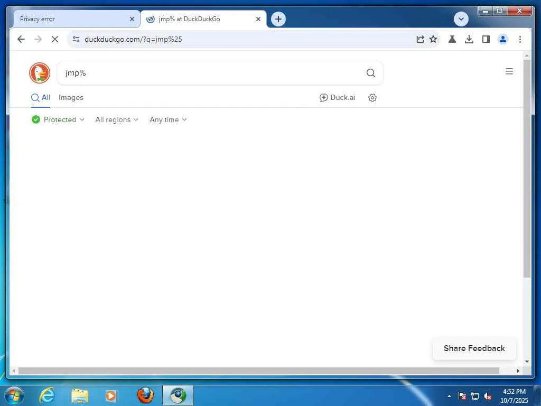Image resolution: width=541 pixels, height=406 pixels.
Task: Submit search with the magnifier icon
Action: [371, 73]
